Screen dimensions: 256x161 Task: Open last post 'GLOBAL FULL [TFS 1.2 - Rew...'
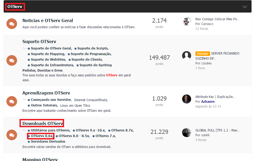[x=218, y=130]
